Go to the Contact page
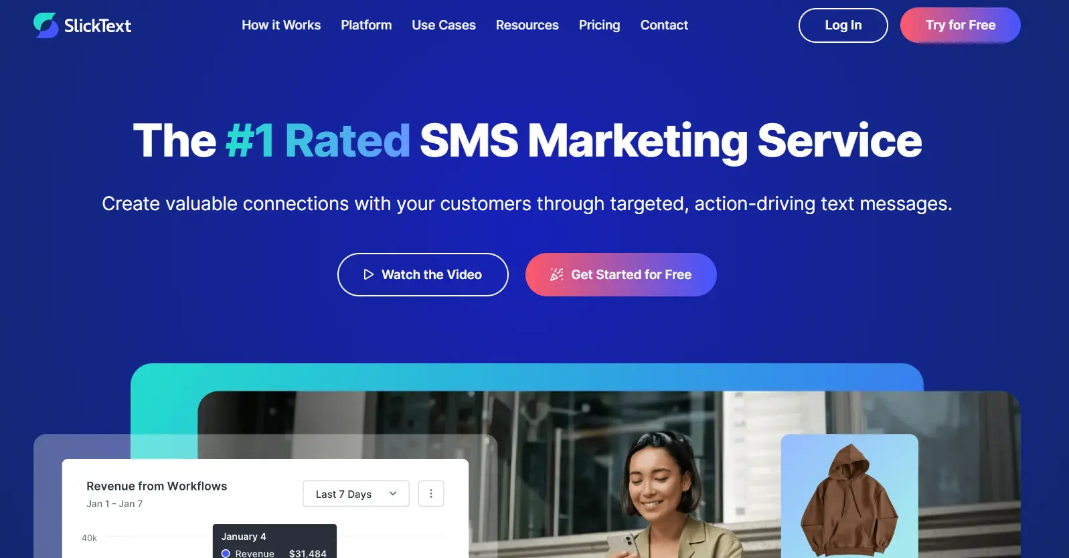Screen dimensions: 1069x558 coord(664,25)
